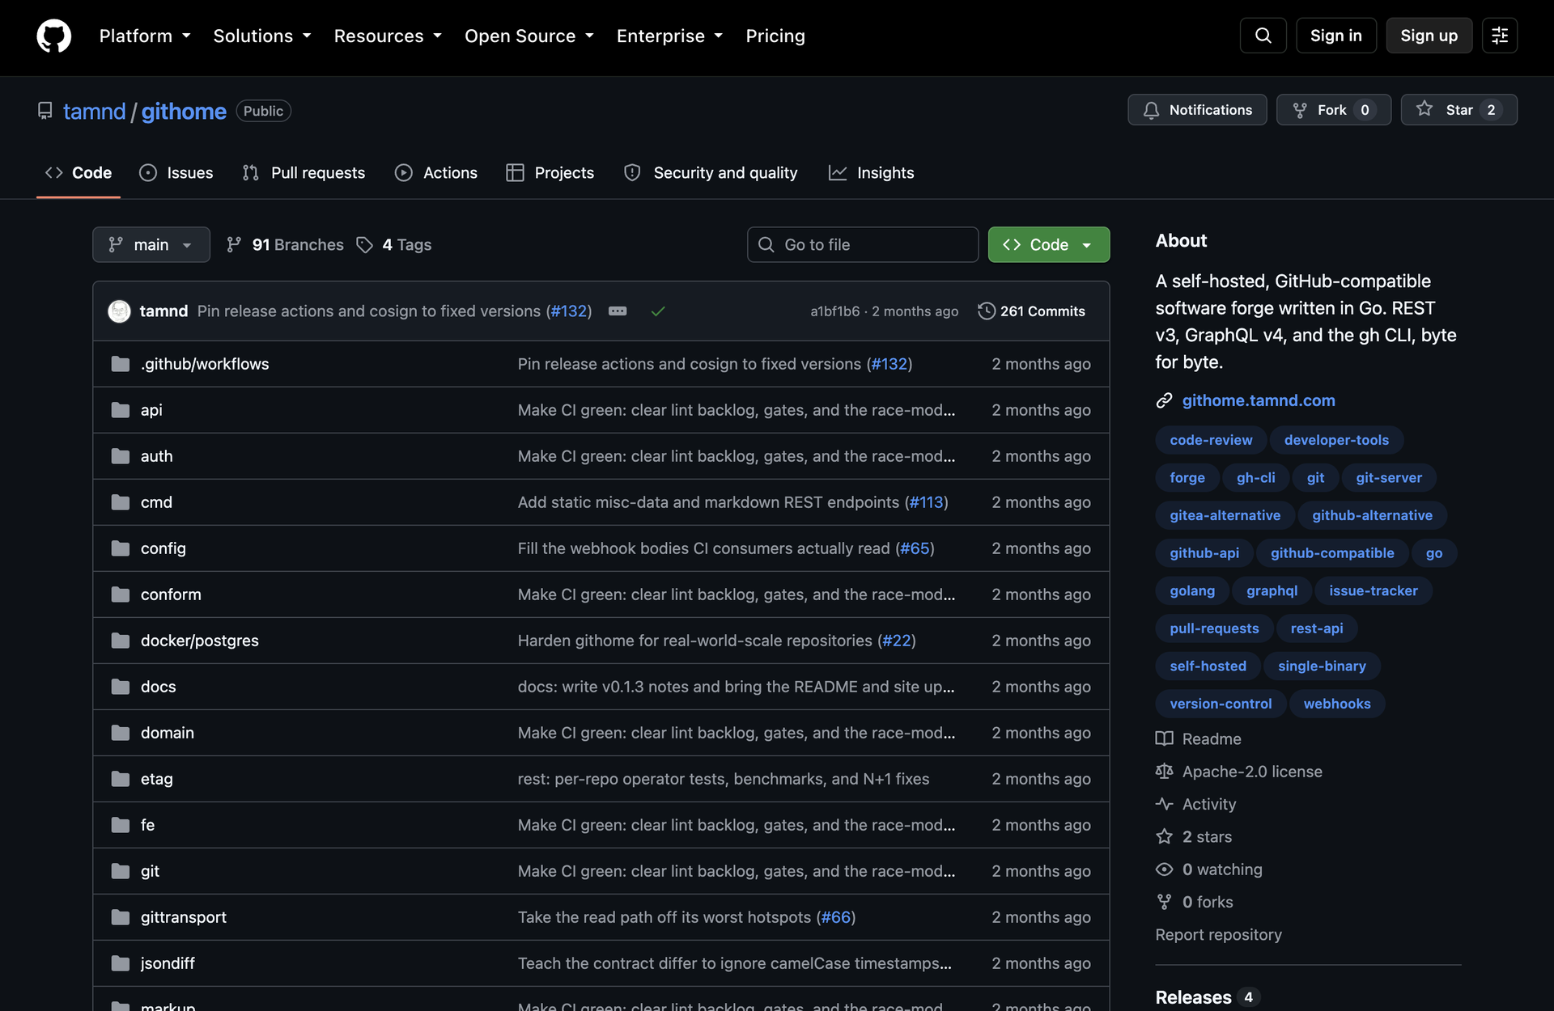This screenshot has height=1011, width=1554.
Task: Click tamnd's avatar in the commit header
Action: coord(119,311)
